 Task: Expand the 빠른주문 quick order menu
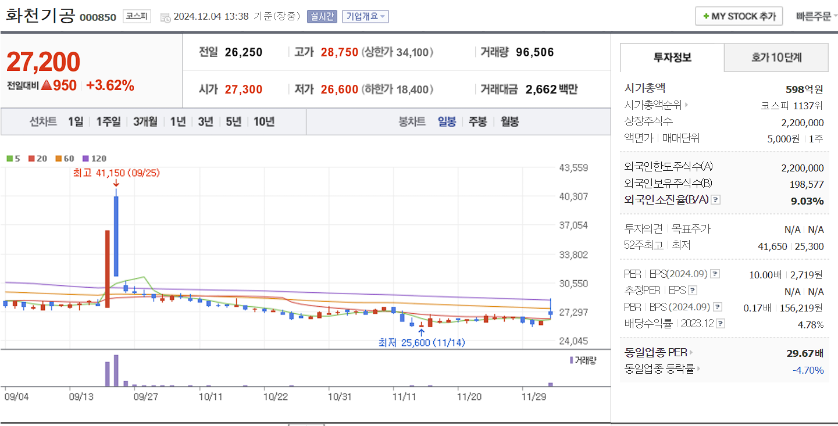(x=816, y=16)
